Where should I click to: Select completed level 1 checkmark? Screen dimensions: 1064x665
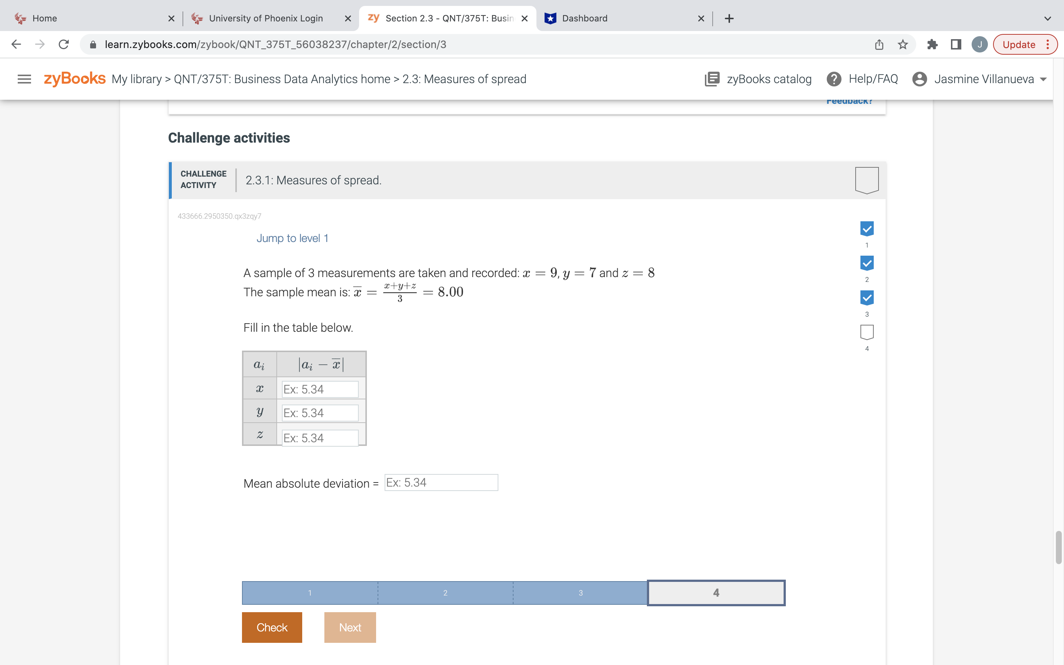click(x=867, y=229)
